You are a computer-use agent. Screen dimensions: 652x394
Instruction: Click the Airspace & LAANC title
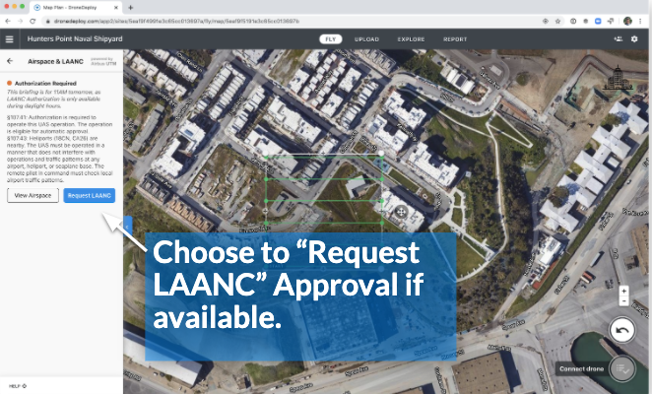(55, 61)
